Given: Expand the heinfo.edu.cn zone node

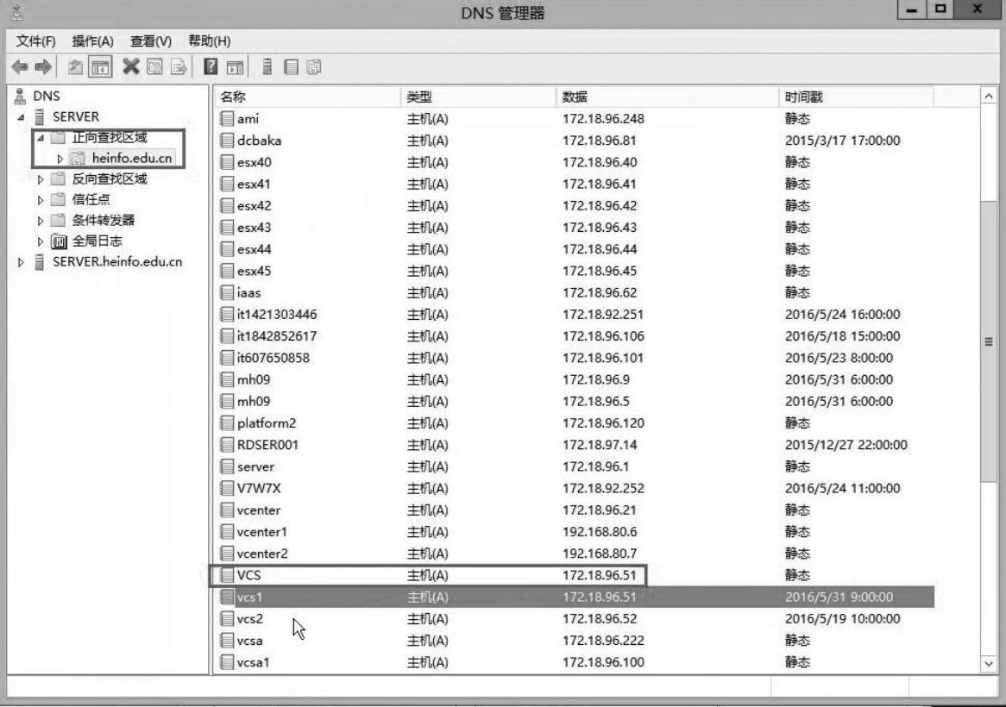Looking at the screenshot, I should pos(60,159).
